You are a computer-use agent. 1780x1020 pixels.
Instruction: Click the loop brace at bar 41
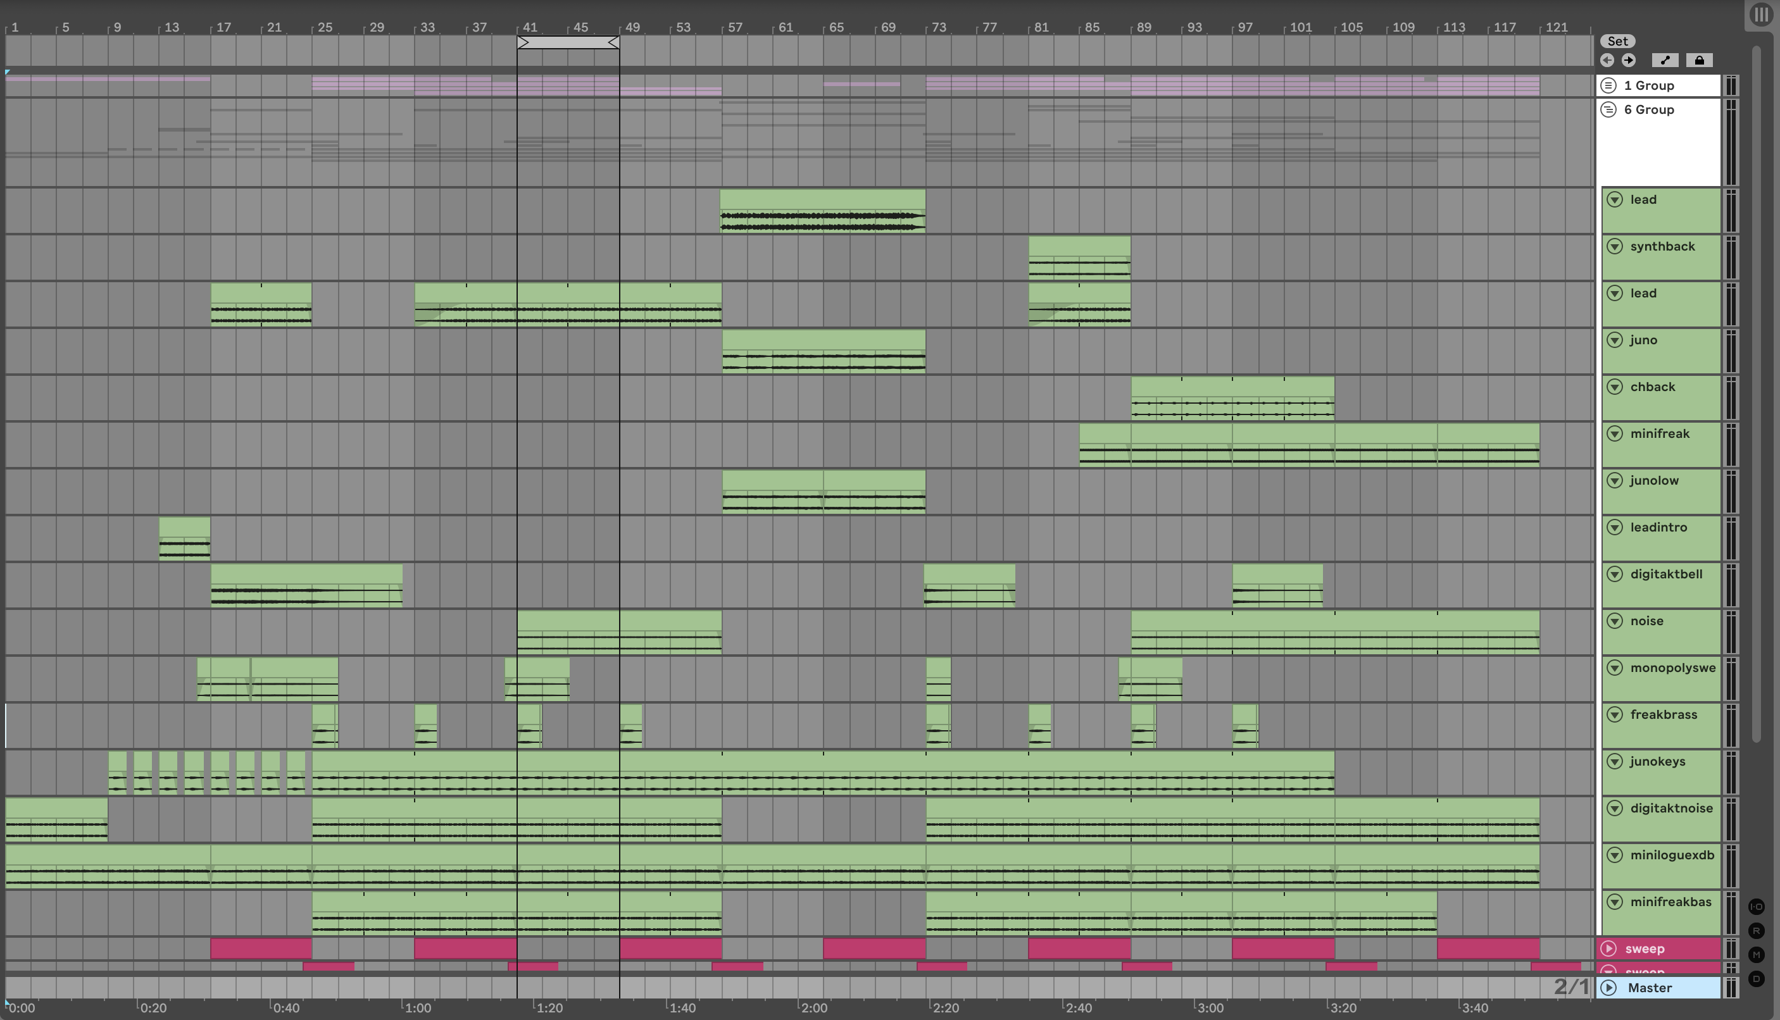568,43
